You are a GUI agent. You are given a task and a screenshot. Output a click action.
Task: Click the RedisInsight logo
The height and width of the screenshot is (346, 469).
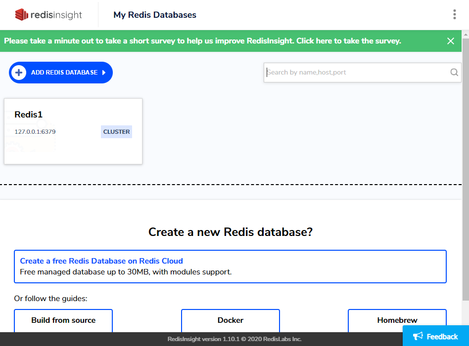point(48,15)
